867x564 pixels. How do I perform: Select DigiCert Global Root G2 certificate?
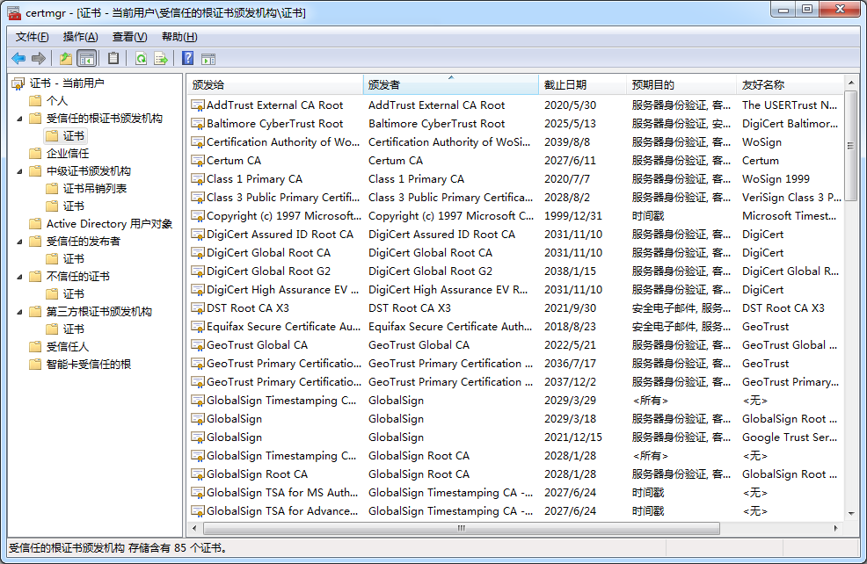[515, 271]
